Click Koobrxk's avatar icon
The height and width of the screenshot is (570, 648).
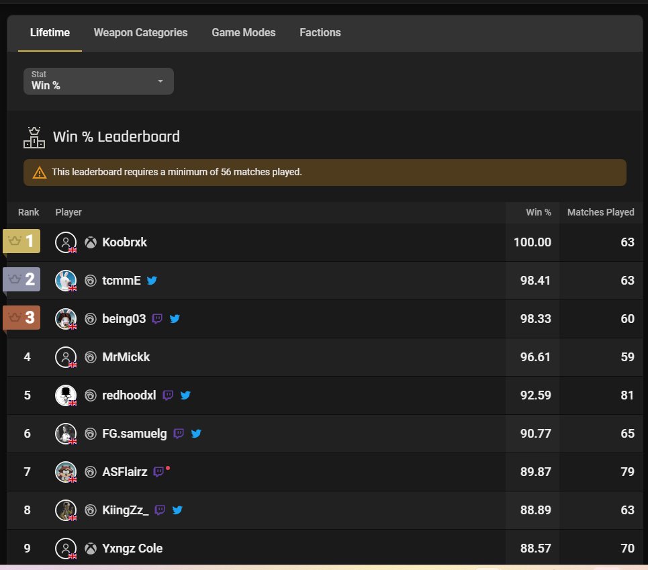[x=66, y=242]
